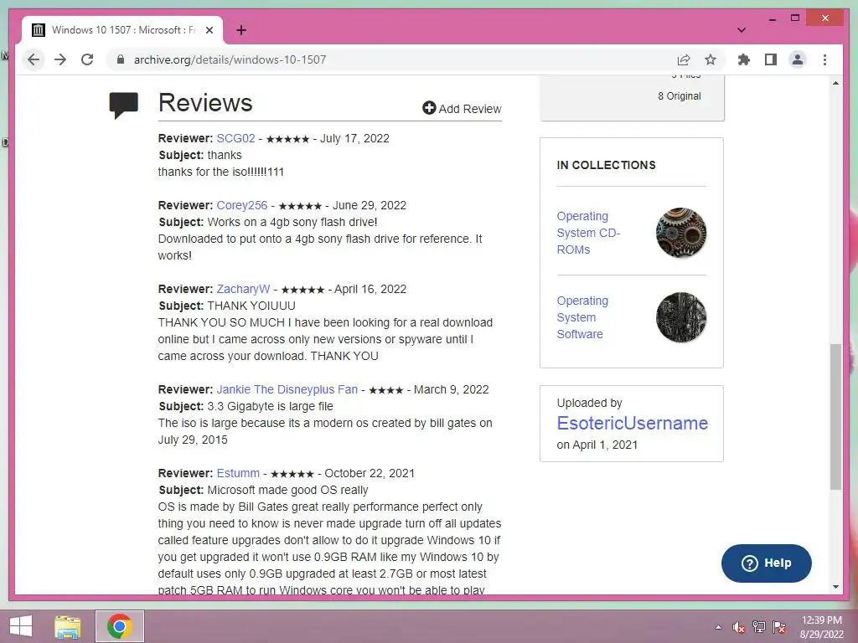Click the Help button

click(x=766, y=563)
